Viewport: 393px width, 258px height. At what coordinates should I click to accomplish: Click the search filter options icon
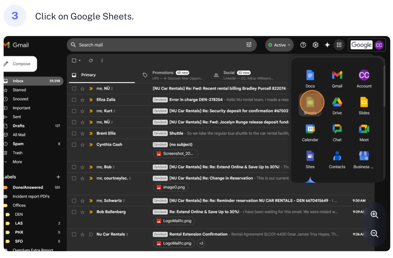click(249, 45)
